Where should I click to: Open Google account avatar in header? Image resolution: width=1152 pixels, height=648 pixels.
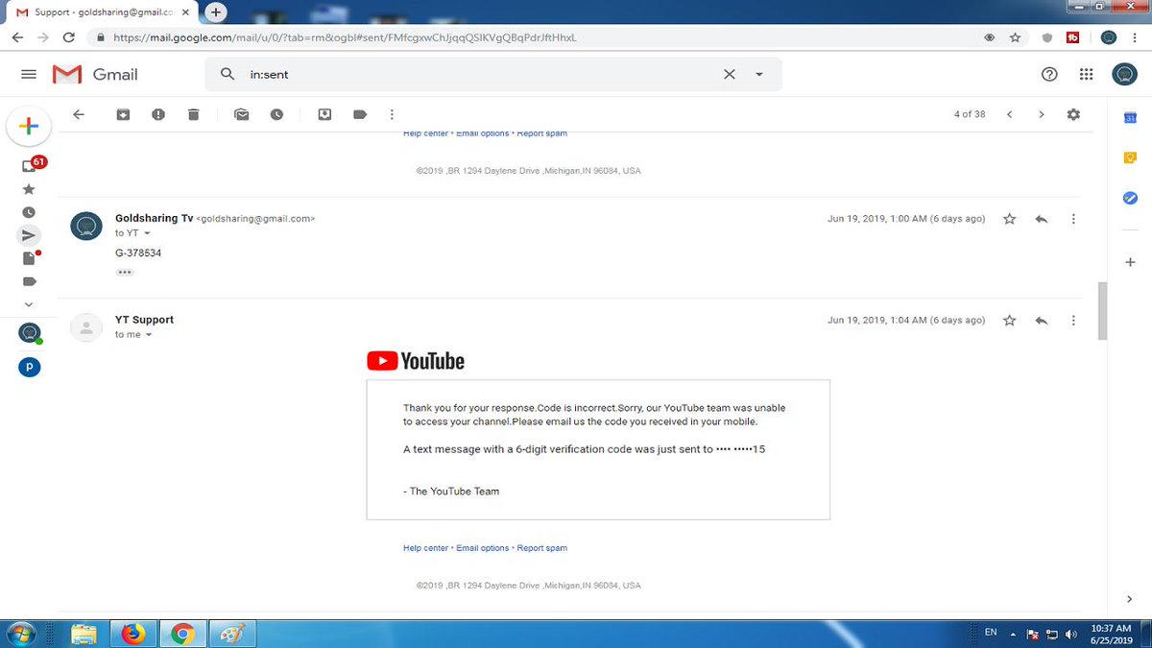coord(1124,74)
